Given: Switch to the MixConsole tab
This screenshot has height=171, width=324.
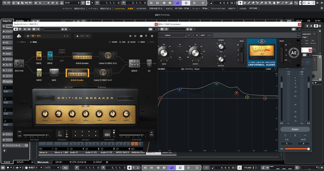Looking at the screenshot, I should [x=43, y=162].
